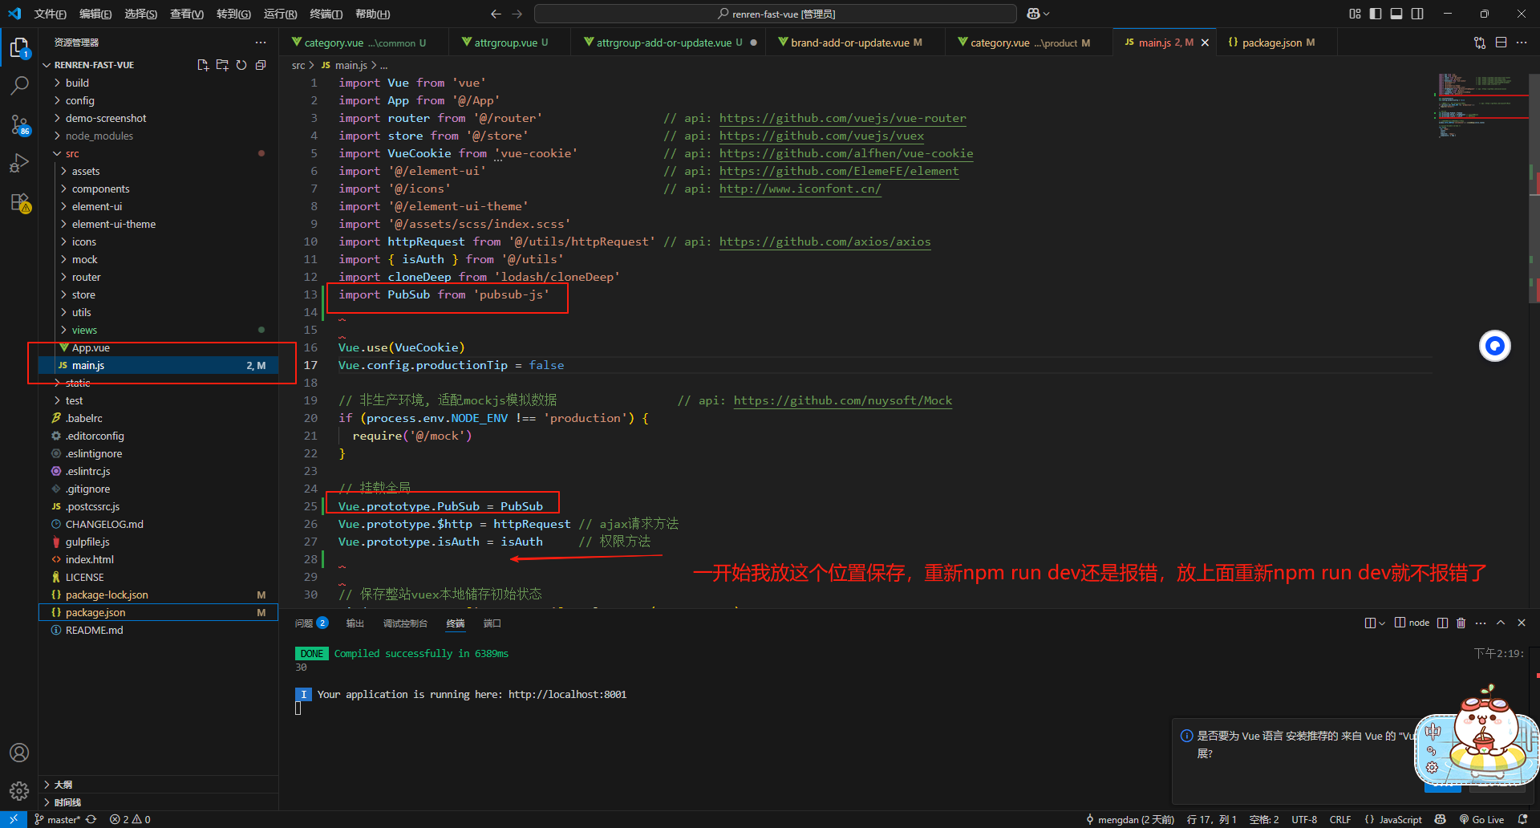The image size is (1540, 828).
Task: Toggle primary side bar visibility
Action: coord(1376,14)
